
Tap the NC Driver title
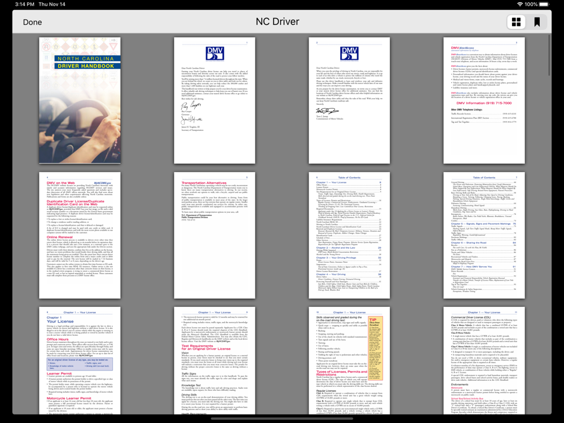click(277, 21)
